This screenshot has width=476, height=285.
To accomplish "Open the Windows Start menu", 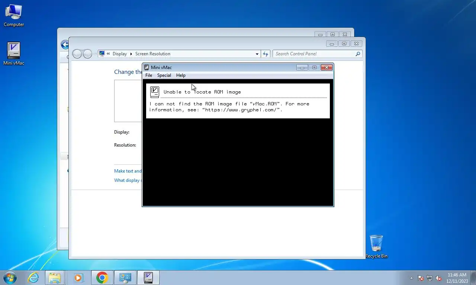I will (10, 278).
